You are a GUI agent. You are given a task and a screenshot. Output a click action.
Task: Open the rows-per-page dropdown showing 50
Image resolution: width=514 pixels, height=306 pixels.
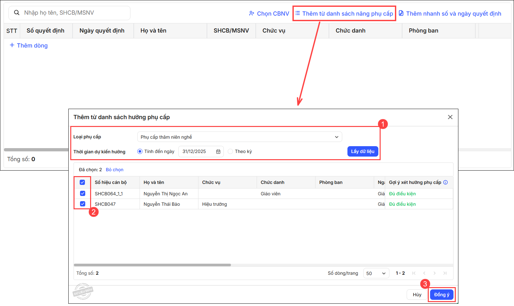(376, 273)
